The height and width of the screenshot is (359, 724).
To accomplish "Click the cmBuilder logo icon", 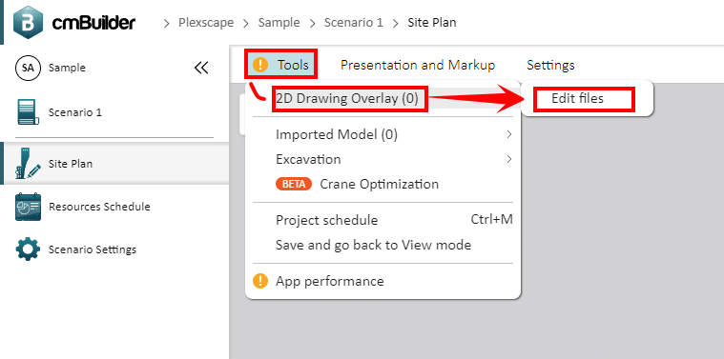I will pos(28,22).
